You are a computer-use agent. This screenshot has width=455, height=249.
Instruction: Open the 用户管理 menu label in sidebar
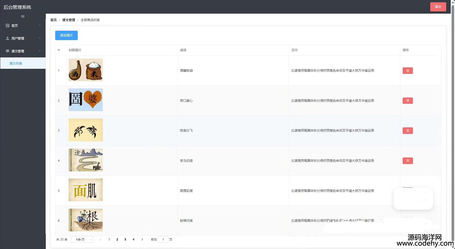pos(18,38)
